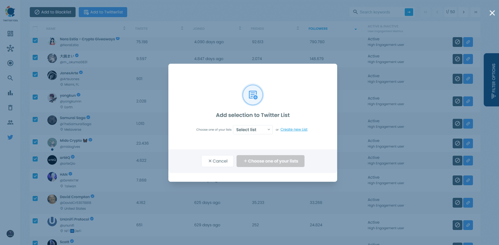The width and height of the screenshot is (499, 245).
Task: Open the trash bin icon in sidebar
Action: pyautogui.click(x=10, y=107)
